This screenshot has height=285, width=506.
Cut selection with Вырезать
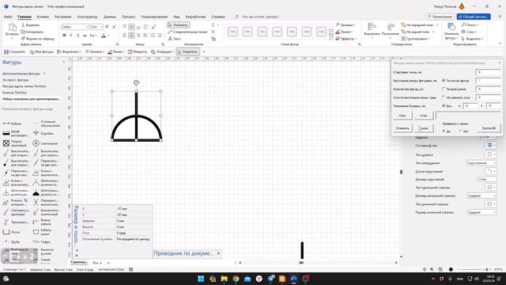(31, 25)
